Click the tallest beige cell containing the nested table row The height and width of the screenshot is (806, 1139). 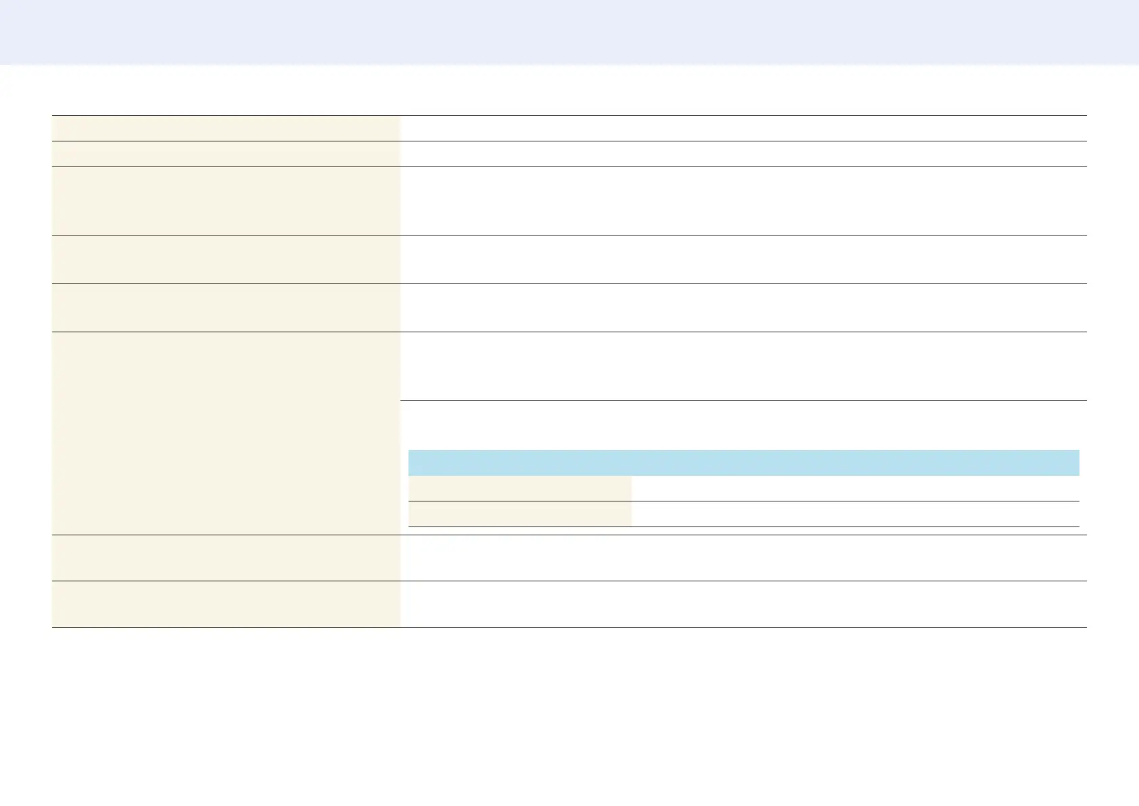(226, 433)
